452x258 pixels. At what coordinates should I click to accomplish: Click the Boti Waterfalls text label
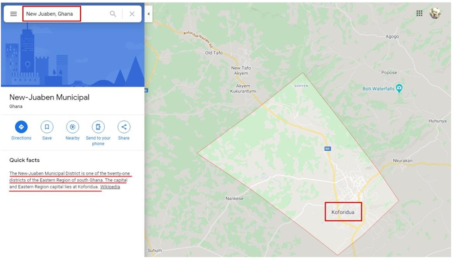[378, 89]
